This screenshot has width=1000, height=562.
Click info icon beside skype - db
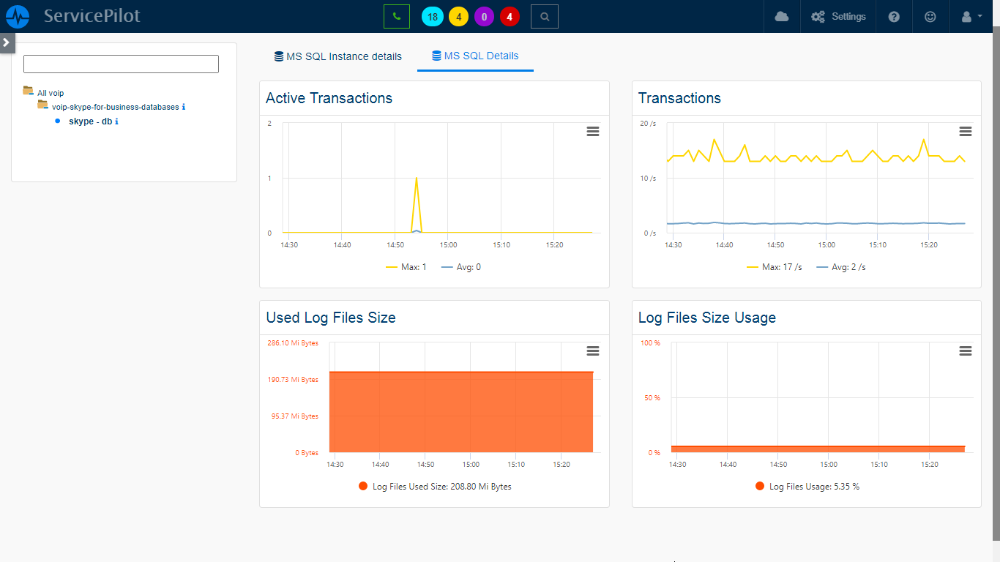117,121
